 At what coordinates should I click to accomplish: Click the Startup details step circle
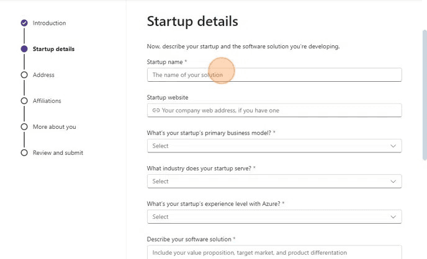coord(24,49)
